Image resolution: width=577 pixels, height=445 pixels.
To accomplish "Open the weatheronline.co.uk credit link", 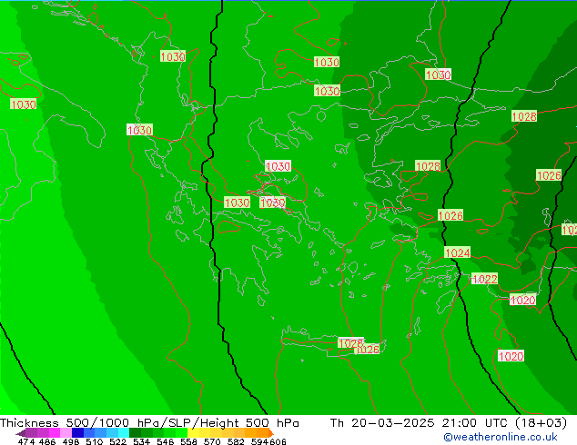I will pos(500,437).
